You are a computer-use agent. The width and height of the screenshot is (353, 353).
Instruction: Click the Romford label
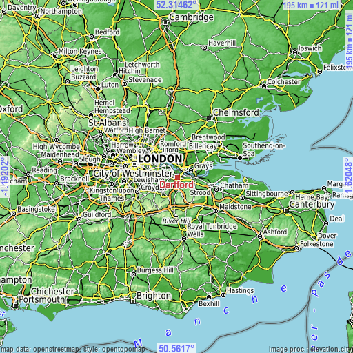click(173, 144)
